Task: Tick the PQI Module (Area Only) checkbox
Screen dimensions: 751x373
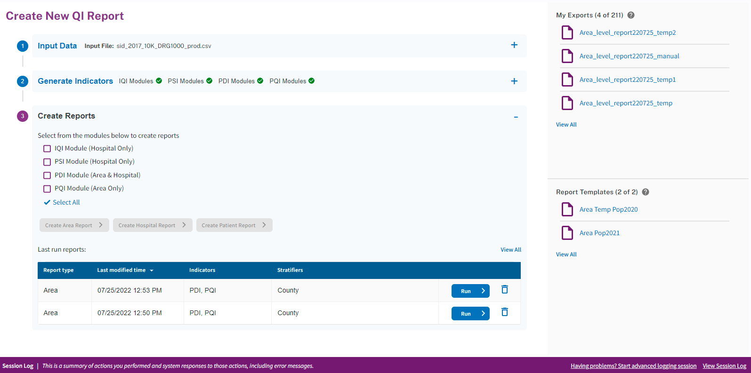Action: click(x=47, y=189)
